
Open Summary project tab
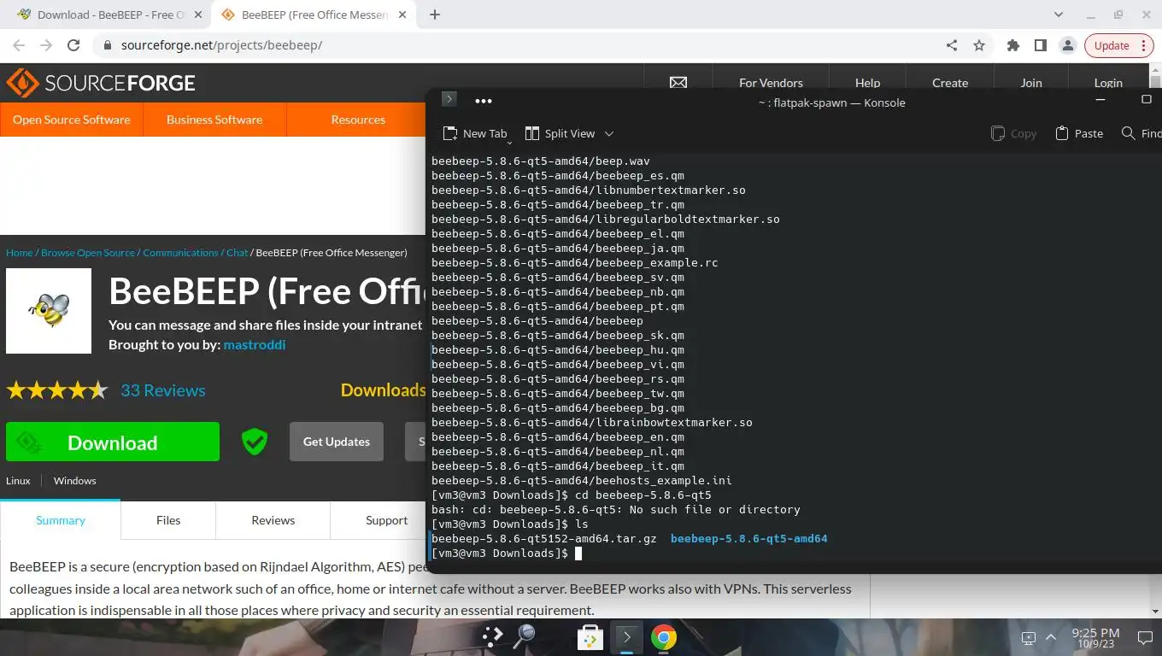tap(61, 520)
